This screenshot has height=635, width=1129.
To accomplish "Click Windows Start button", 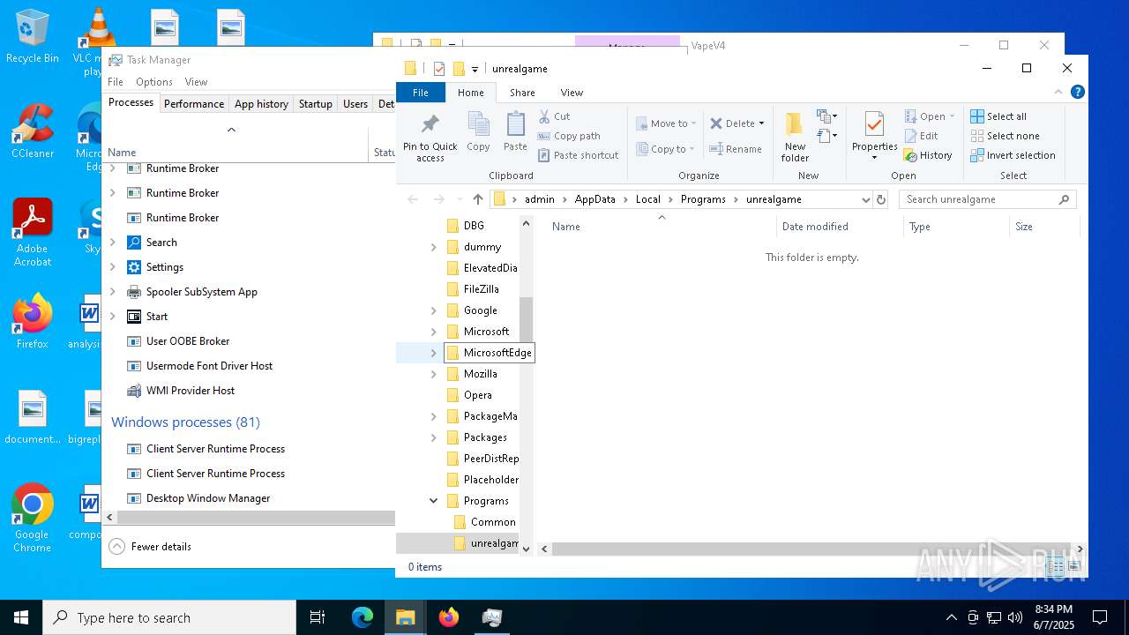I will [21, 617].
